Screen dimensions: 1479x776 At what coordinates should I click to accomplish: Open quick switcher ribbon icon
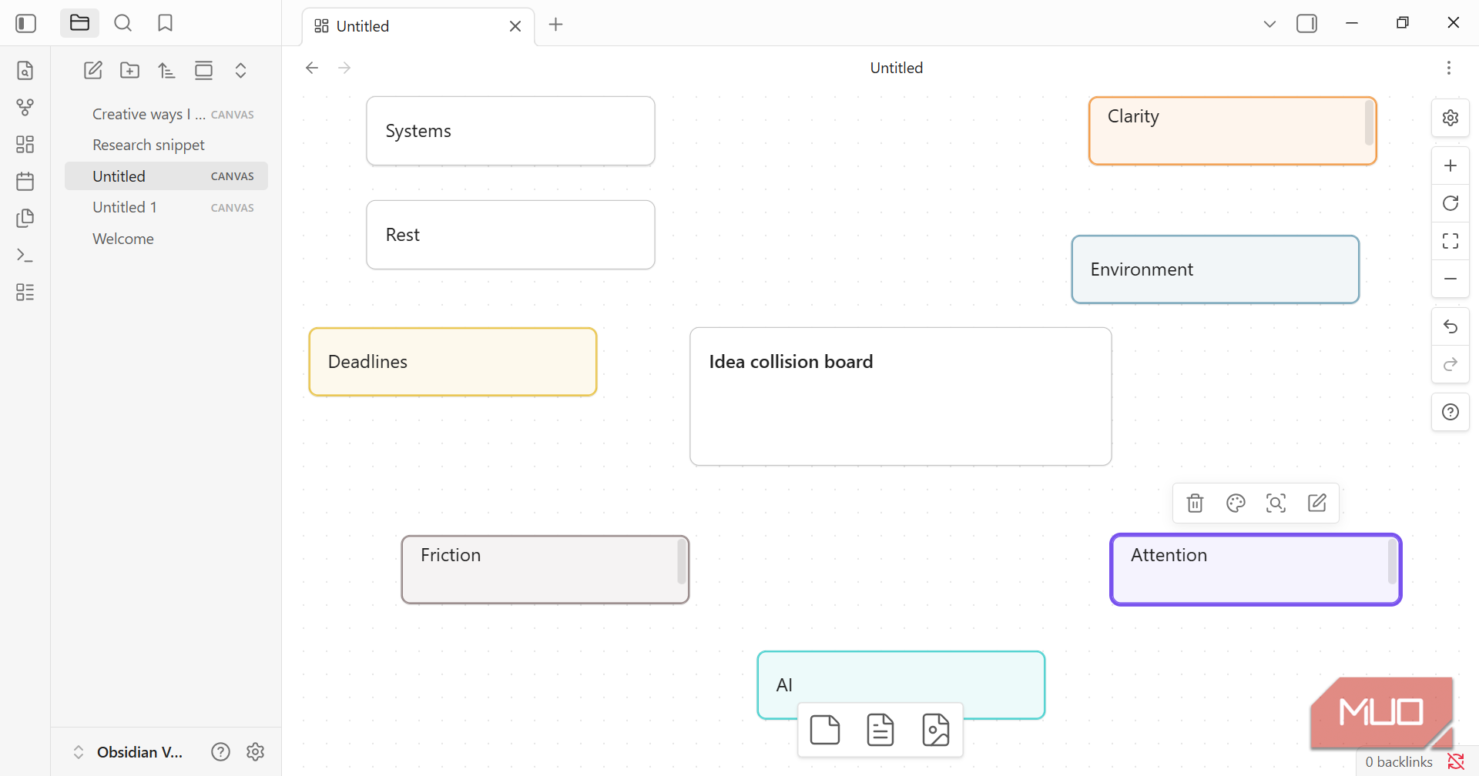click(x=25, y=71)
